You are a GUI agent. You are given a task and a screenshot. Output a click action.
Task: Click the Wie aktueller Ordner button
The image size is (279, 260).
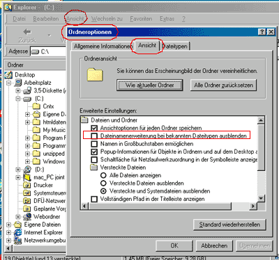pos(150,85)
